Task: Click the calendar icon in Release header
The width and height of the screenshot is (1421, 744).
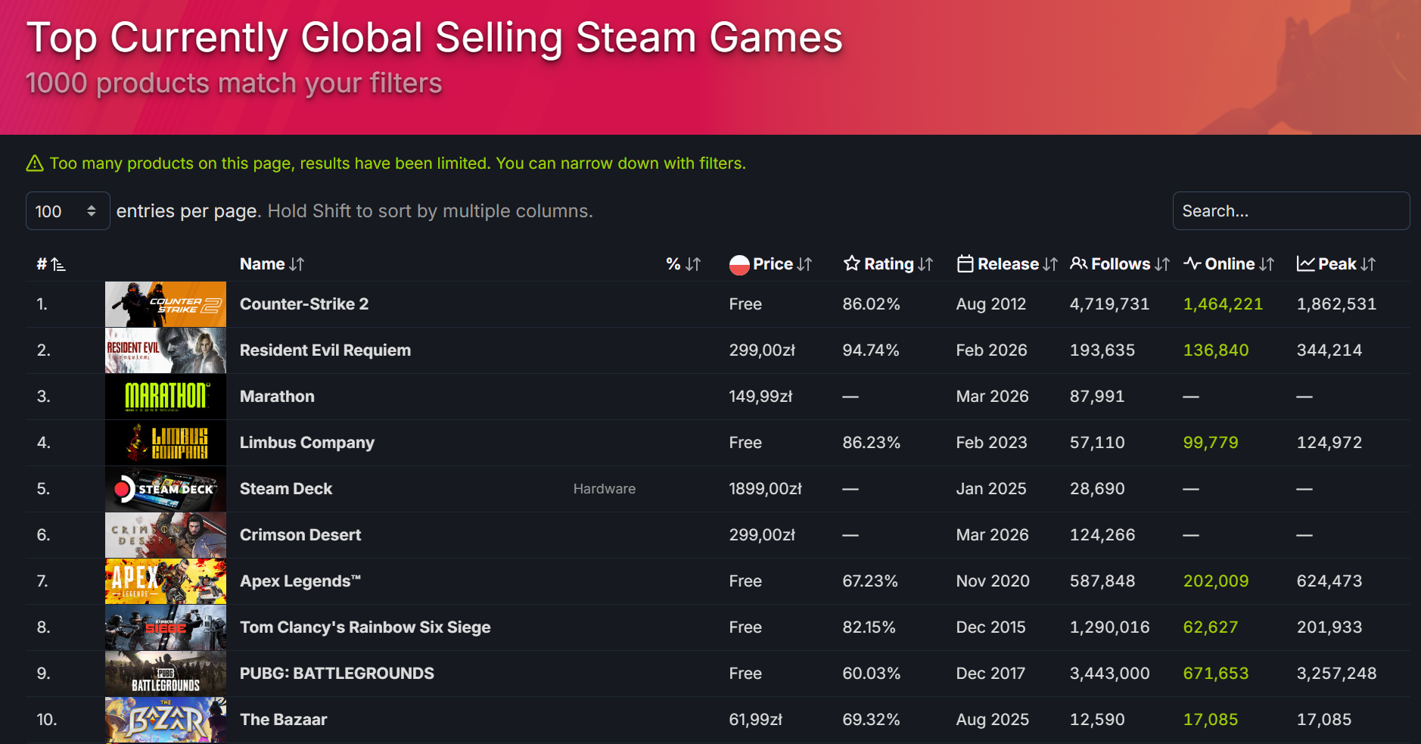Action: (x=965, y=263)
